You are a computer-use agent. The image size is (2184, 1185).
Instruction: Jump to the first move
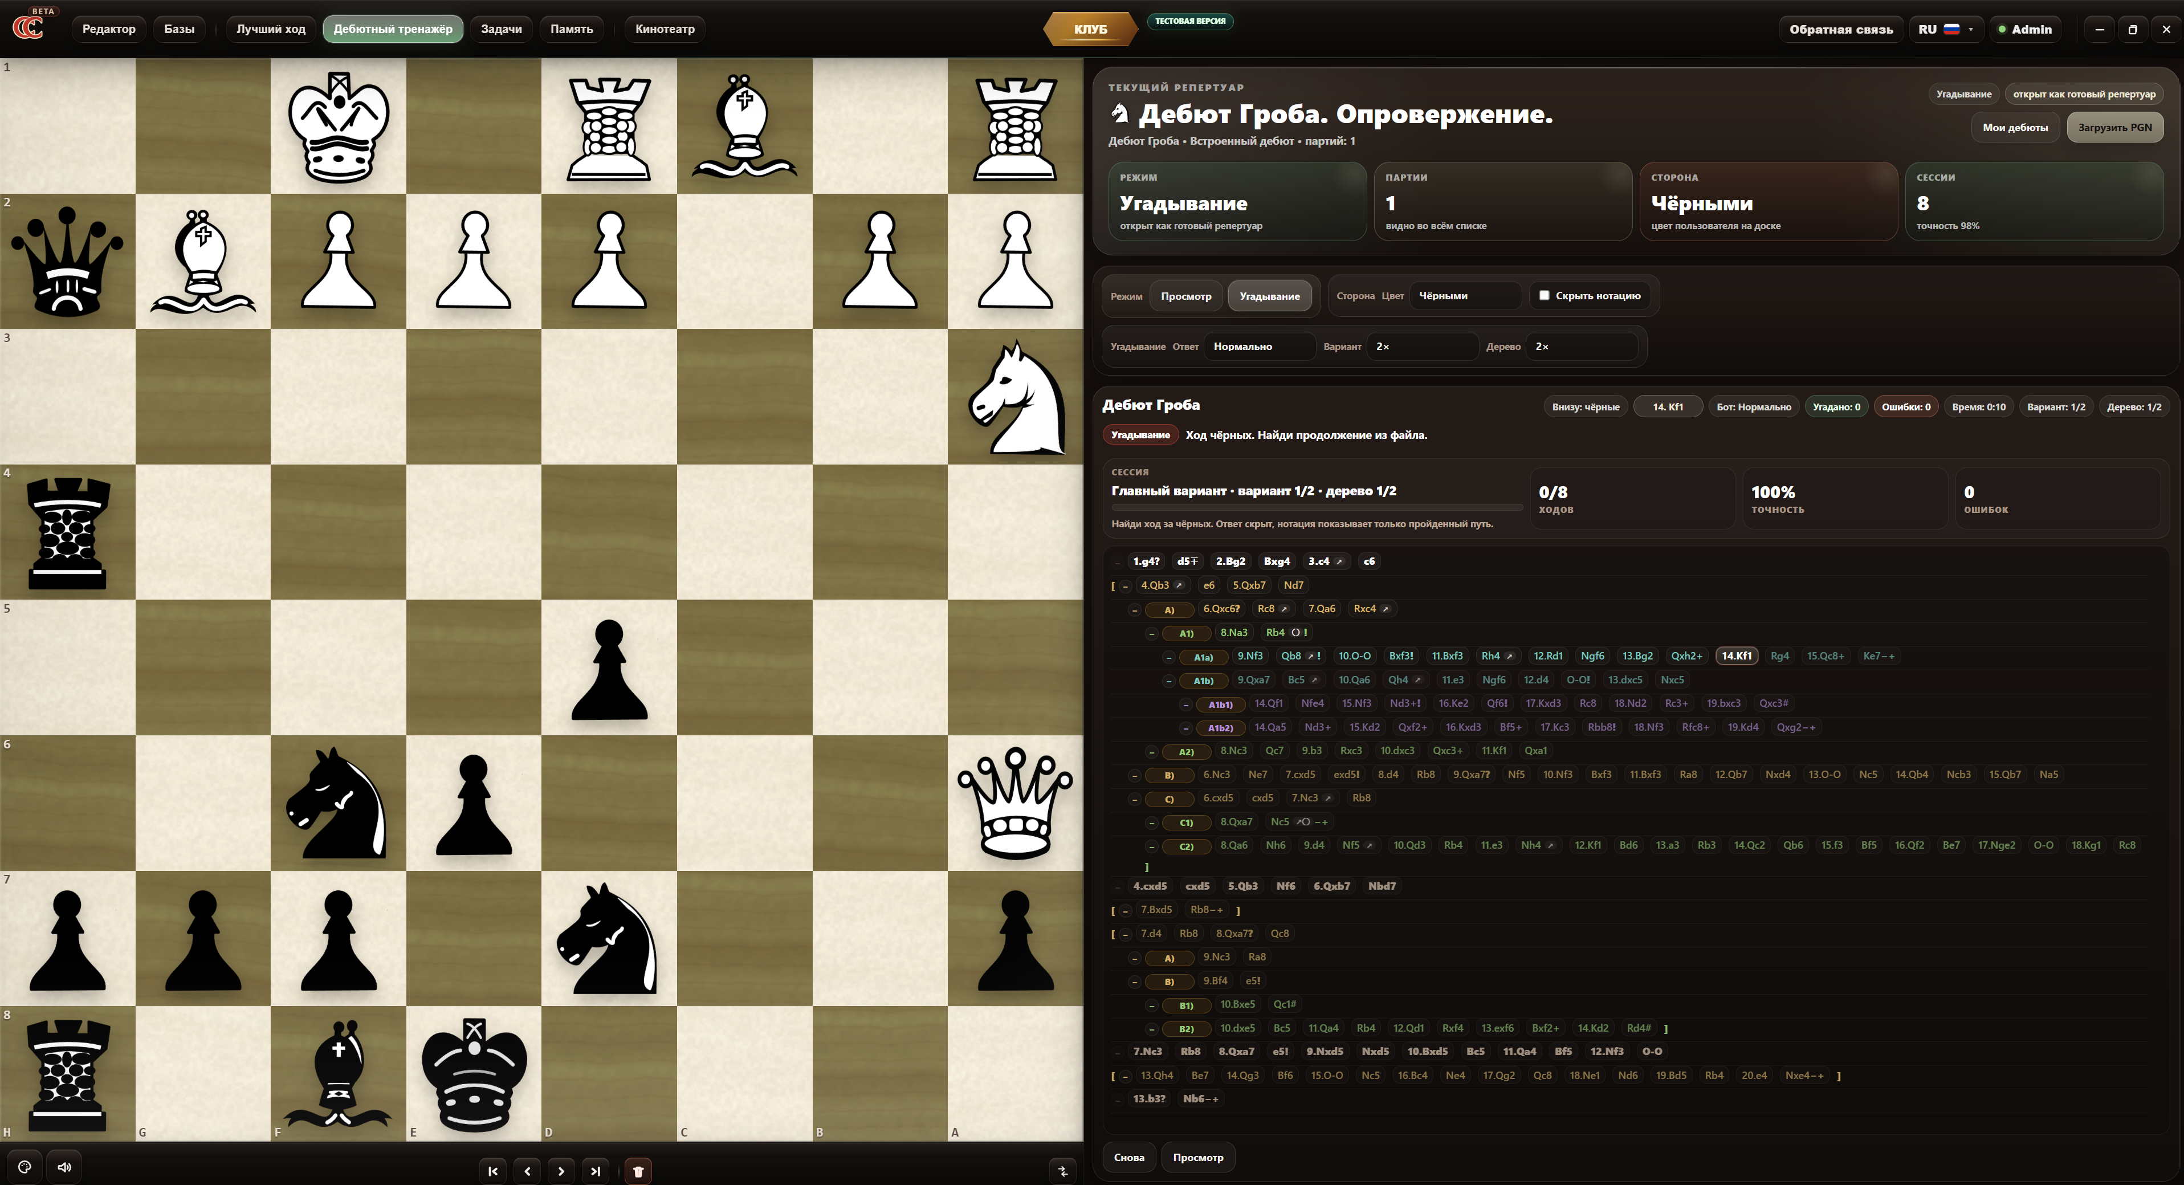(494, 1171)
